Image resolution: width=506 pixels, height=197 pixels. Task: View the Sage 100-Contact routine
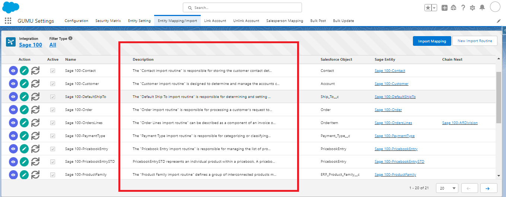pos(13,71)
